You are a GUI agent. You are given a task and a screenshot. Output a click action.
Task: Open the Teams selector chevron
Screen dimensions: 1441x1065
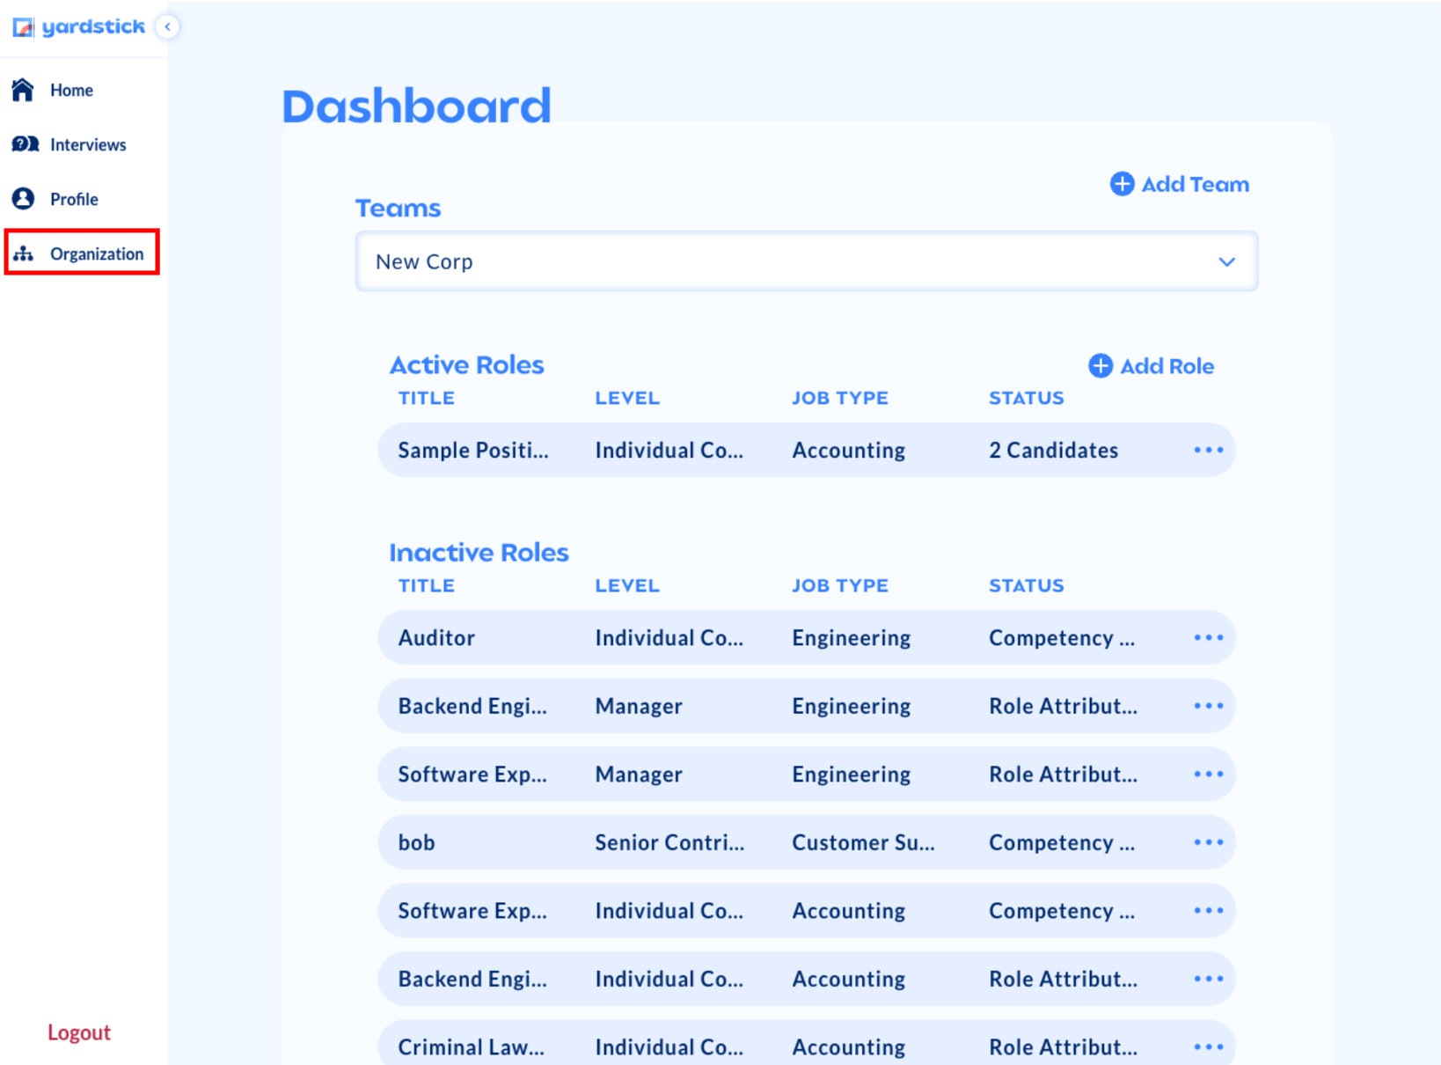pos(1226,261)
